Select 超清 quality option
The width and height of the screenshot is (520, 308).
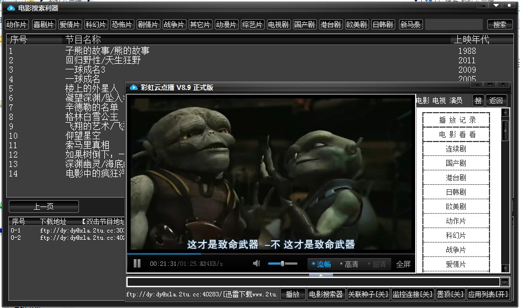pyautogui.click(x=377, y=264)
